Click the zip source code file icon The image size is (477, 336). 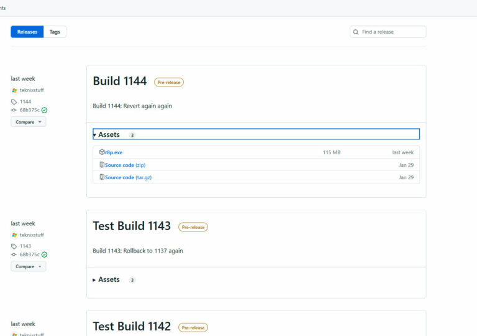coord(102,165)
